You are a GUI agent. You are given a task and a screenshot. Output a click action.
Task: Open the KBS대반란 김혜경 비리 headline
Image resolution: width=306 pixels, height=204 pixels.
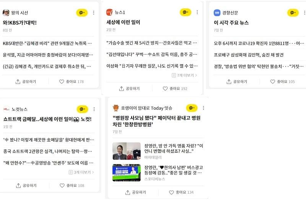[x=47, y=43]
